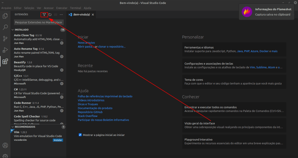This screenshot has height=158, width=298.
Task: Collapse the INSTALADO section
Action: pyautogui.click(x=13, y=30)
